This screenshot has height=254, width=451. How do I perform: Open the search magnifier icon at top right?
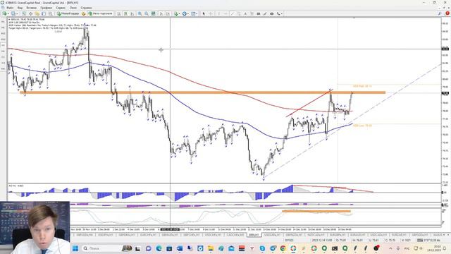click(440, 13)
